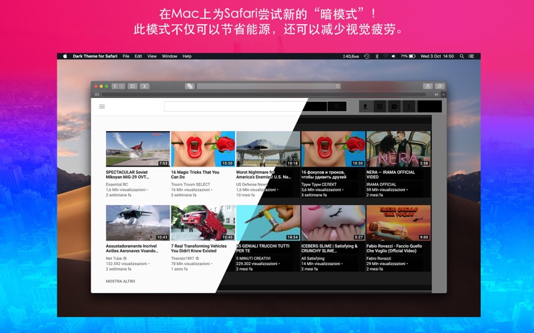Expand hidden bookmarks double chevron
This screenshot has width=534, height=333.
point(436,95)
